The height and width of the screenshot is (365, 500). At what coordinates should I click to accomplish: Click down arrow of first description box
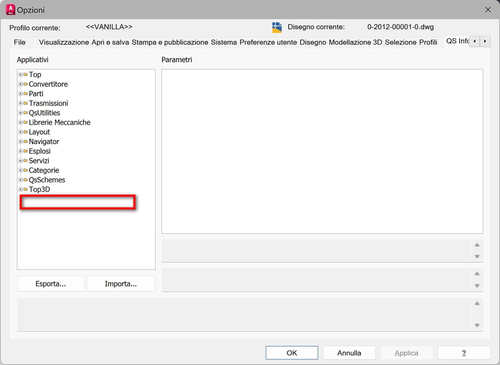pos(477,257)
